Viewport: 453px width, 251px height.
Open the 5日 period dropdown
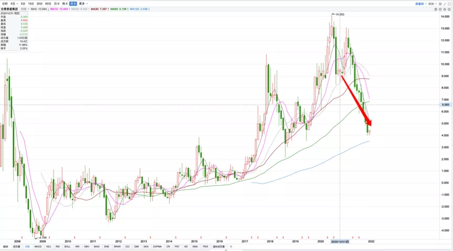coord(15,4)
